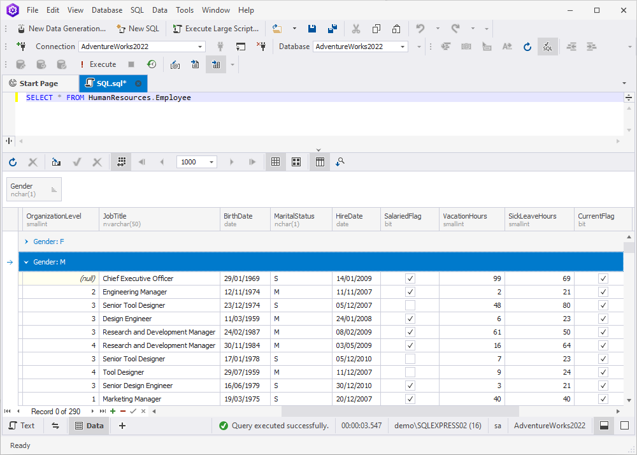Toggle the SQL check icon in toolbar

point(548,47)
